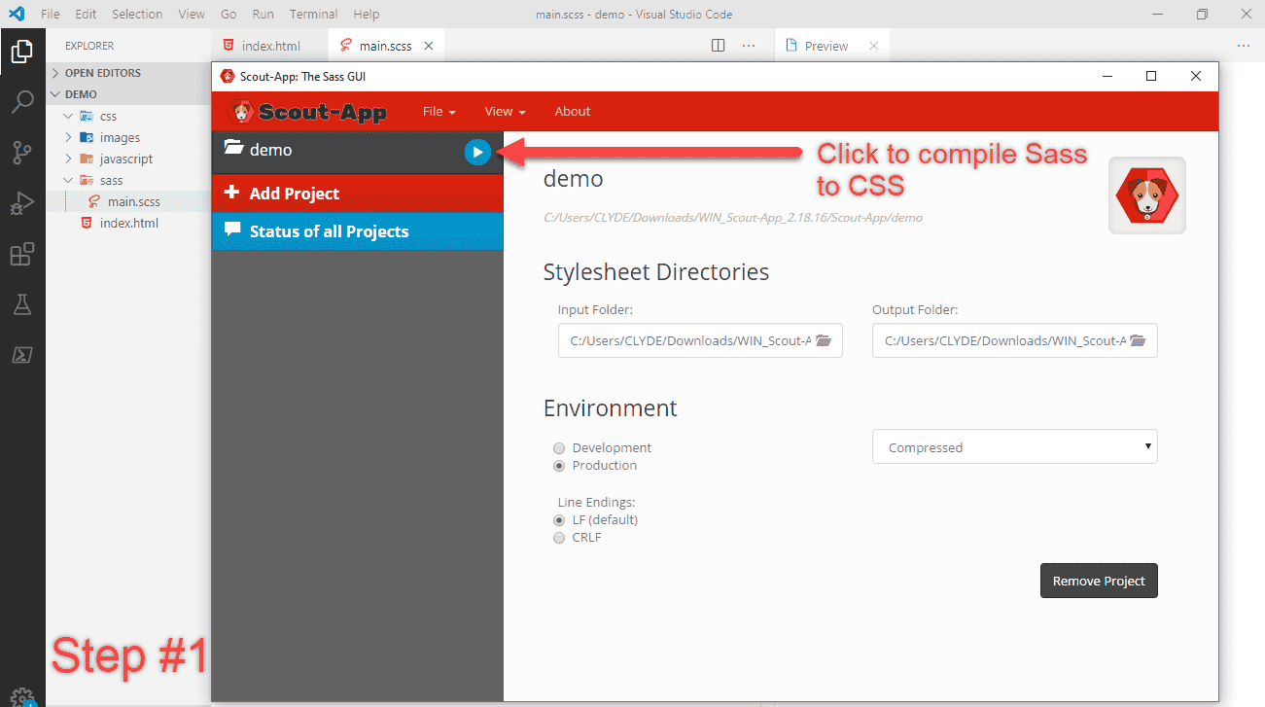This screenshot has height=707, width=1265.
Task: Open the Compressed output style dropdown
Action: (x=1015, y=447)
